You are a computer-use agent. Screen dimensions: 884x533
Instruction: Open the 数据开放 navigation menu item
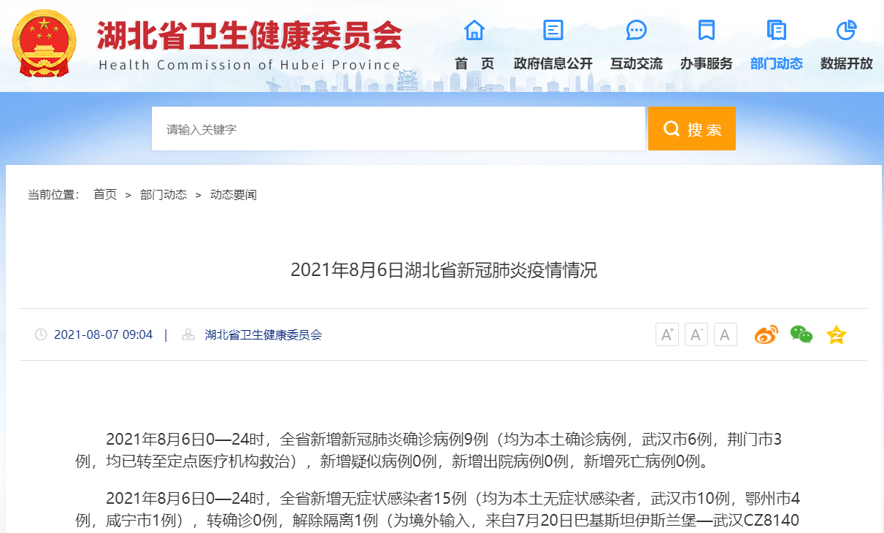[x=846, y=63]
